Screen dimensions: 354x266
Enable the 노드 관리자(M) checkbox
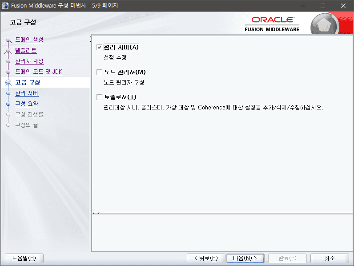click(x=99, y=72)
